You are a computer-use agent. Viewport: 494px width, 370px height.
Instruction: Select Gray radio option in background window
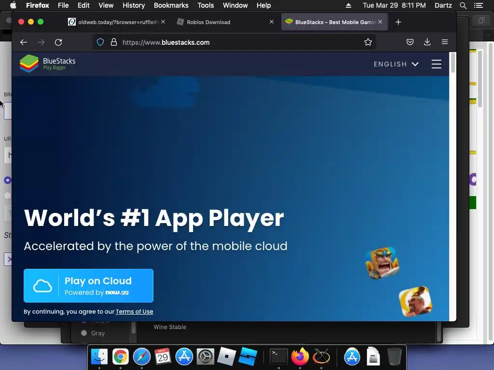(84, 333)
